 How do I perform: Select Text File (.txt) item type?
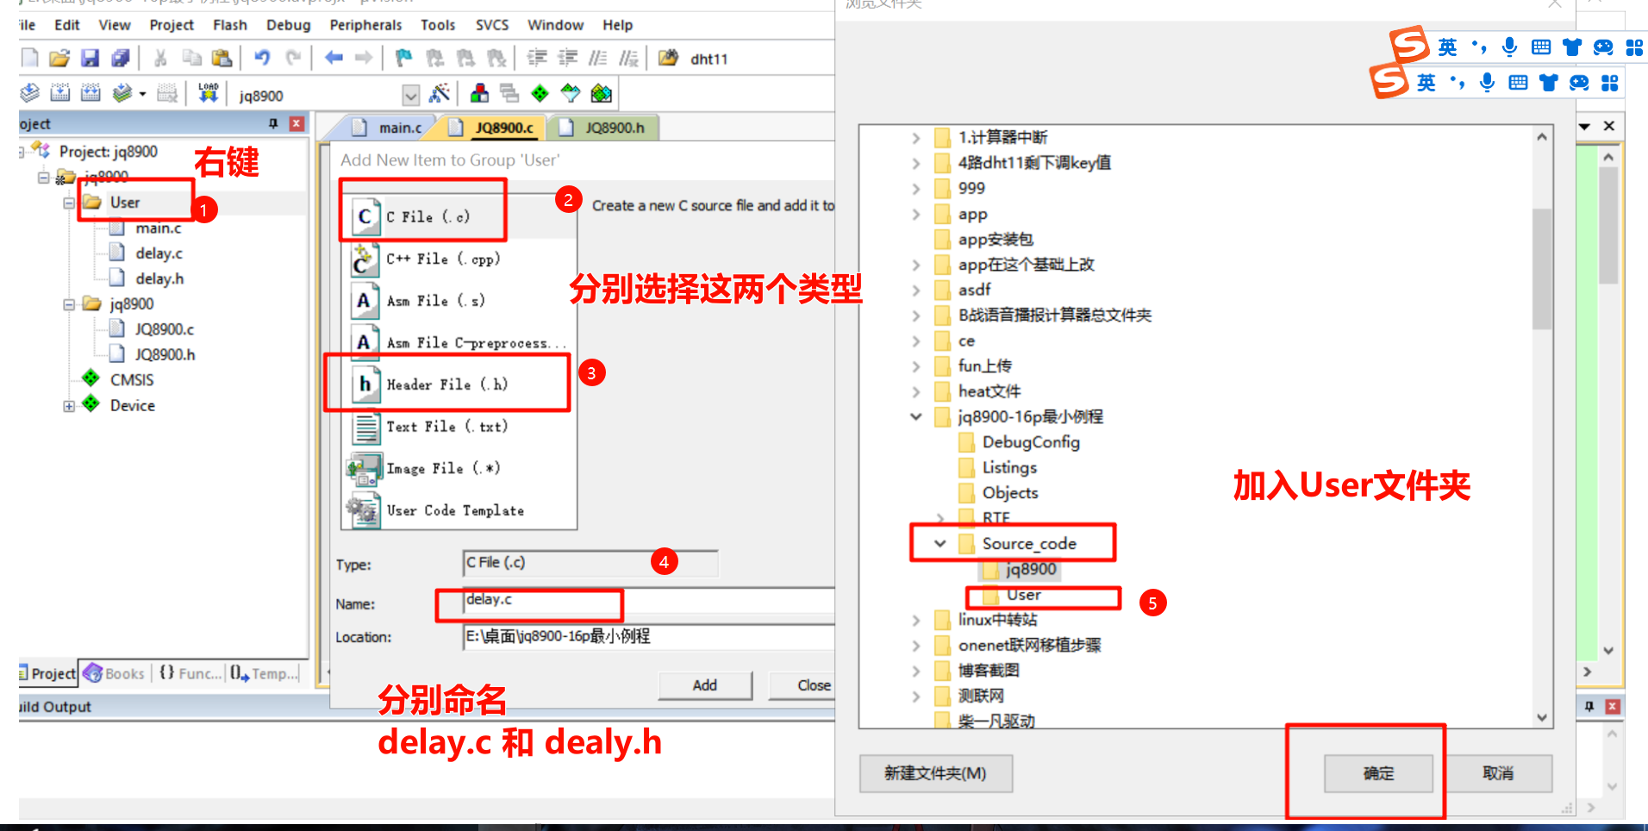461,427
